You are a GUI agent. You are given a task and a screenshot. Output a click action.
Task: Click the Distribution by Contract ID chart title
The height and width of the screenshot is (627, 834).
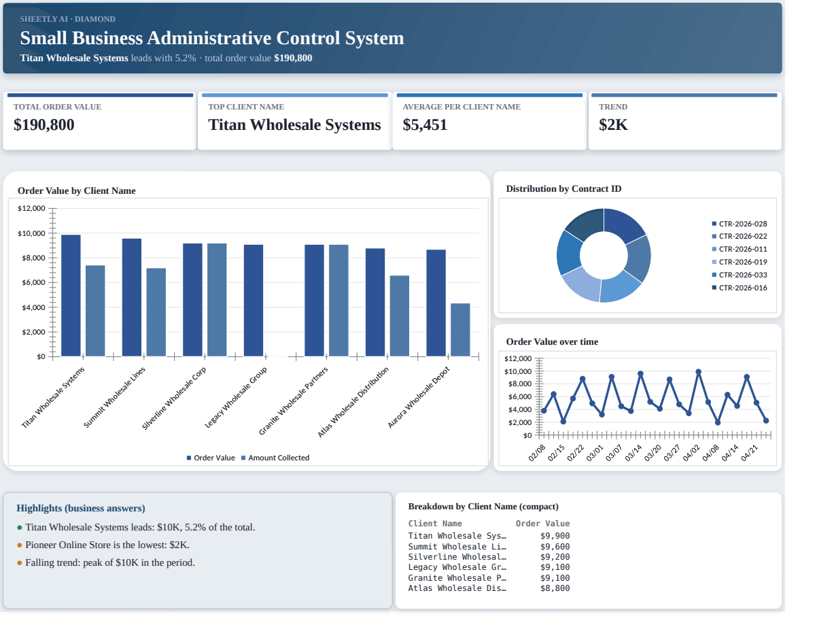tap(563, 189)
